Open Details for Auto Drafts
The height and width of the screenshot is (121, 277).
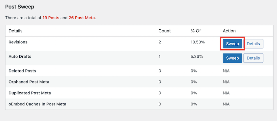pyautogui.click(x=253, y=58)
